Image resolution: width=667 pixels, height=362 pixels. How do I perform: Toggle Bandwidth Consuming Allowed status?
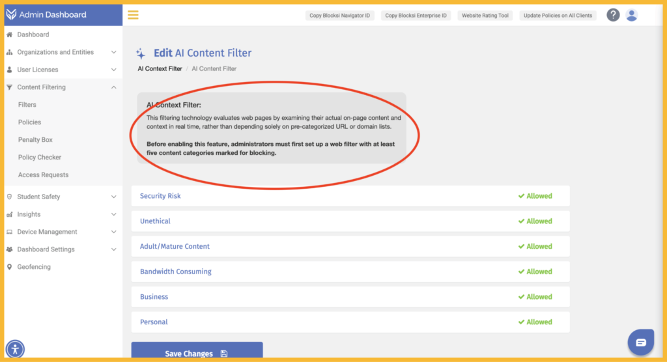pyautogui.click(x=535, y=271)
